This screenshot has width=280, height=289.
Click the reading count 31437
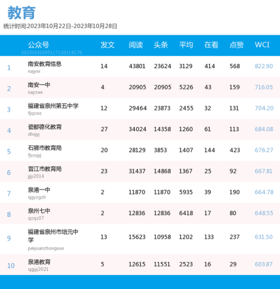tap(137, 171)
